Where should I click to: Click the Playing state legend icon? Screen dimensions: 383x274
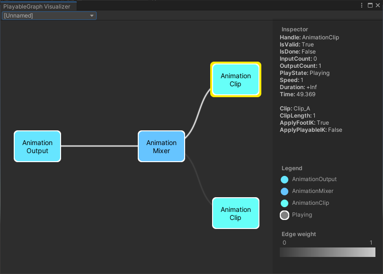[x=284, y=215]
